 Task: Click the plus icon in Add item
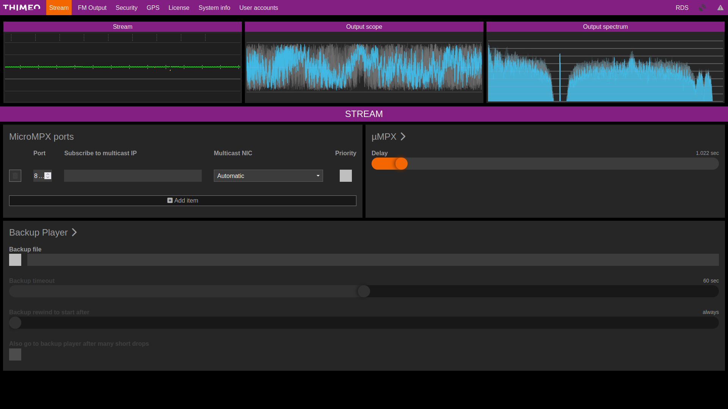click(170, 201)
